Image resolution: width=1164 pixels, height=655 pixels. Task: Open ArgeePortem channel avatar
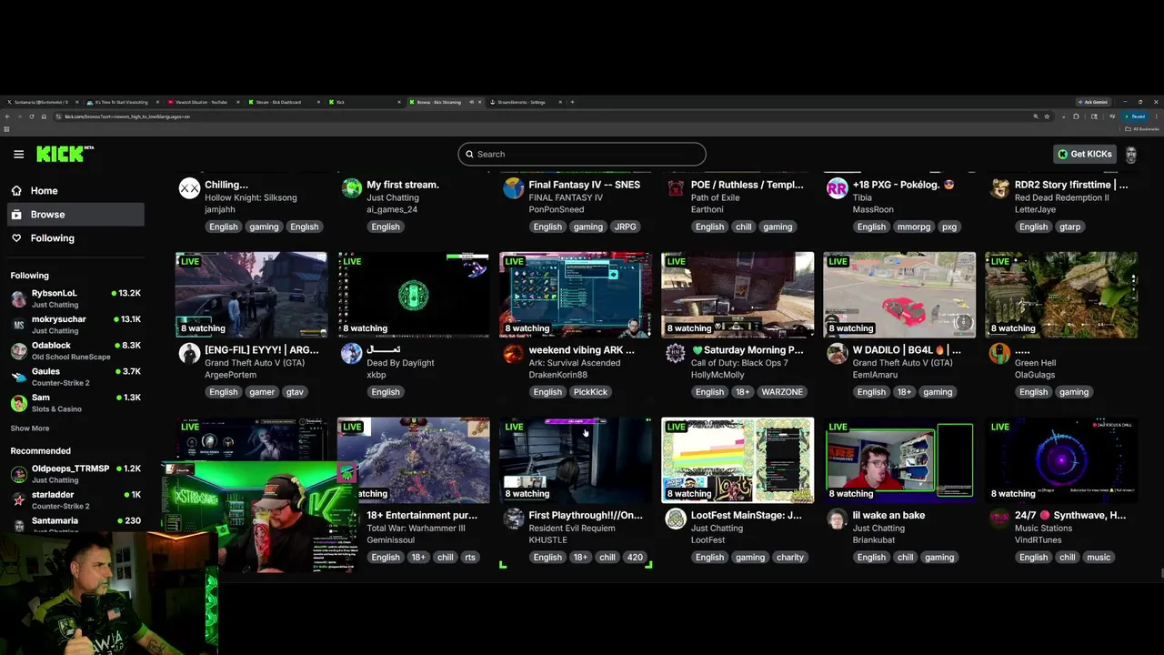click(189, 353)
